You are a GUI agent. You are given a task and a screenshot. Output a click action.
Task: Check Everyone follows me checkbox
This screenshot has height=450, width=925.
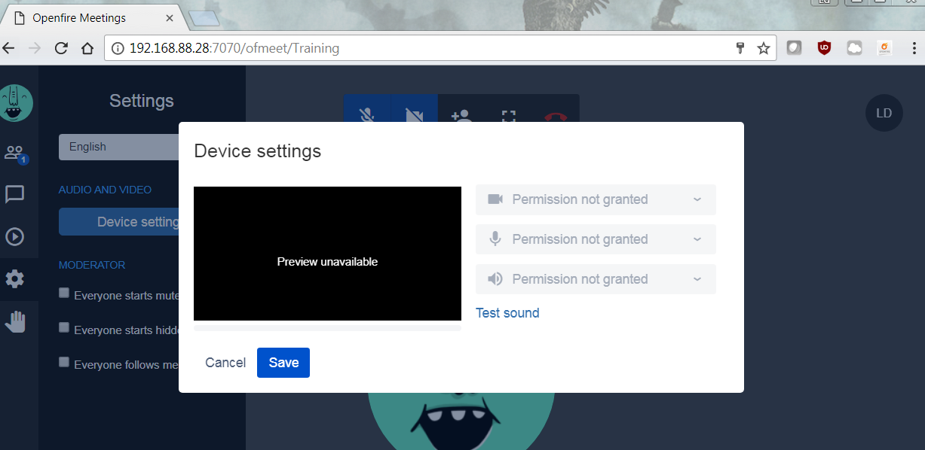pyautogui.click(x=64, y=362)
